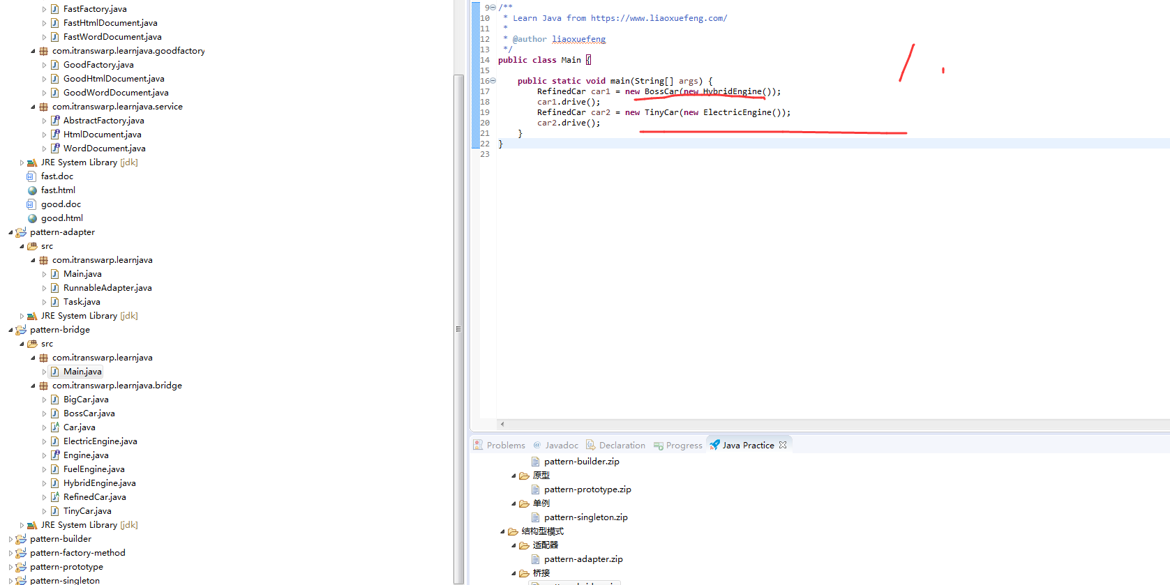Click the fast.html globe icon
Image resolution: width=1170 pixels, height=585 pixels.
pos(32,190)
